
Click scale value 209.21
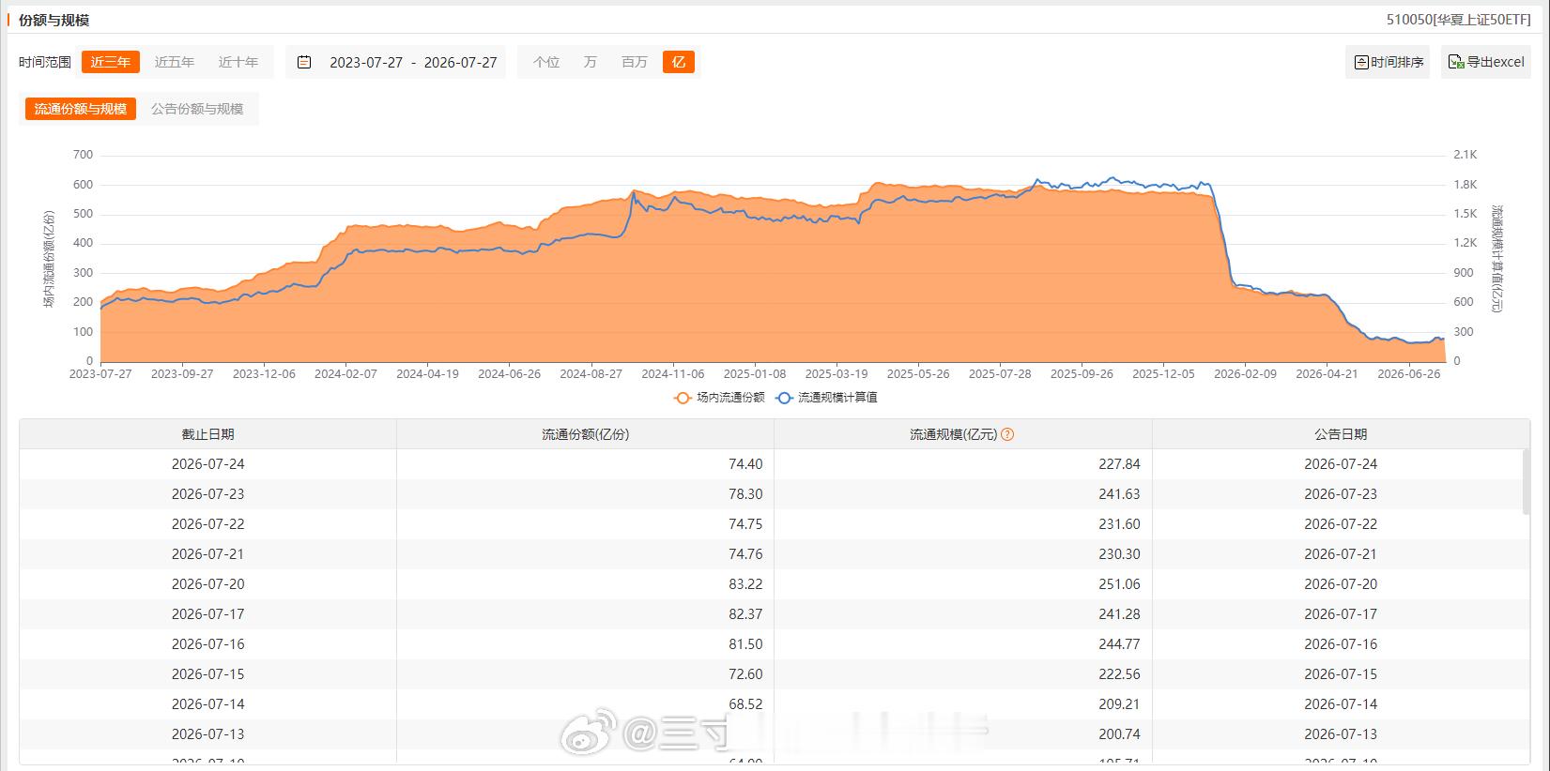[1119, 704]
